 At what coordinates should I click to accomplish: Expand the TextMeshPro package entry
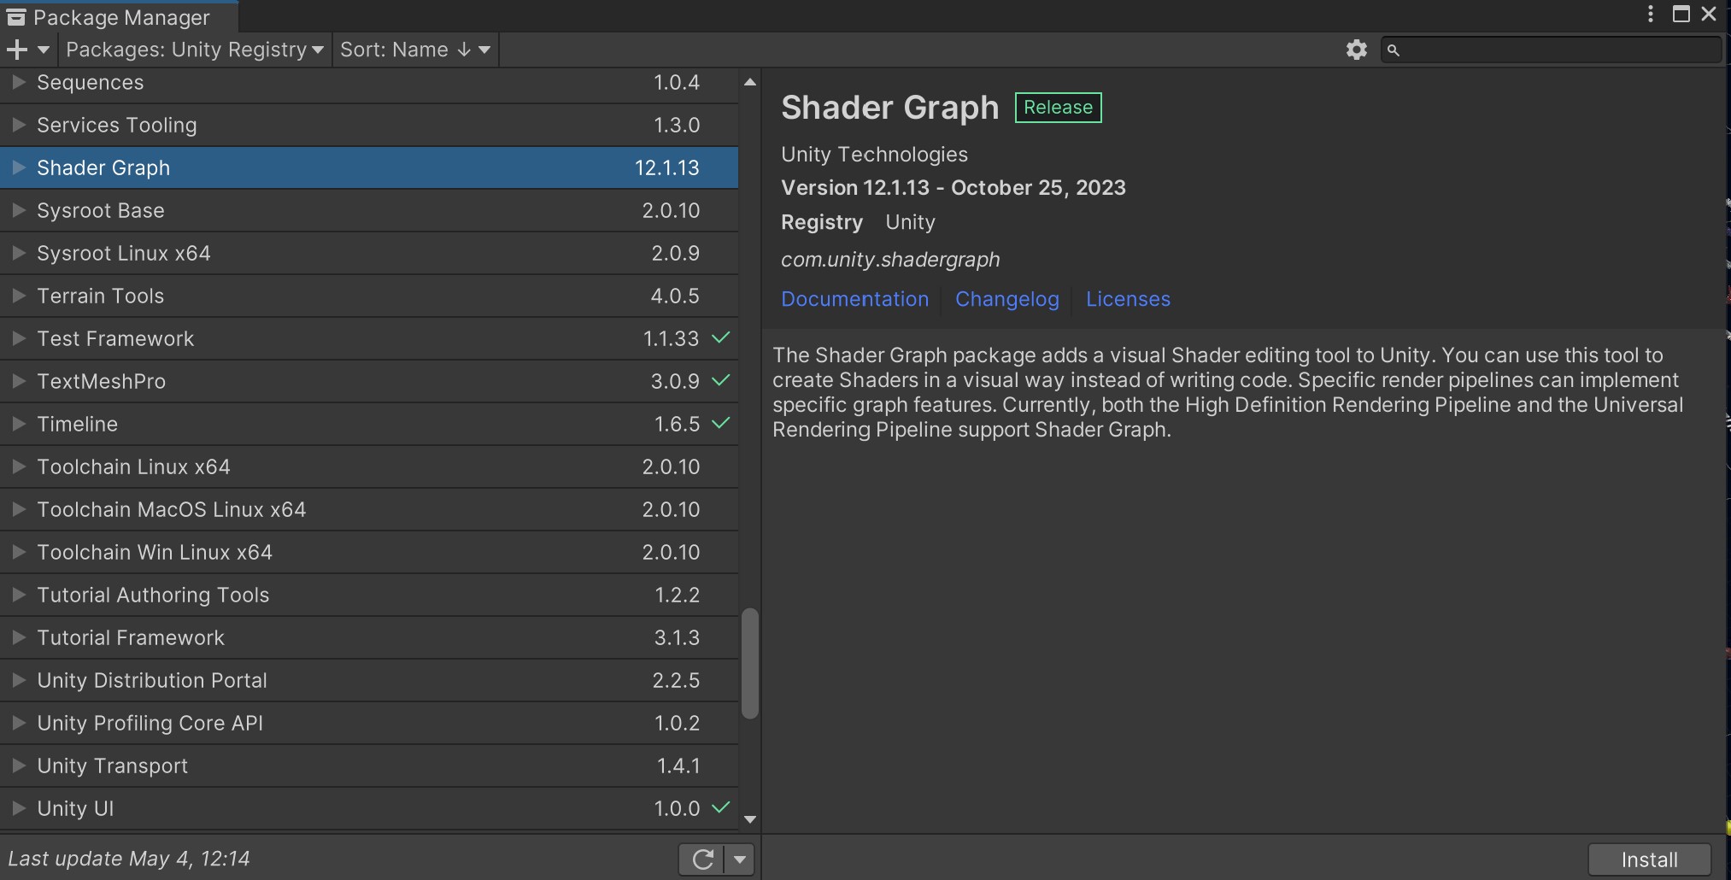pyautogui.click(x=18, y=381)
